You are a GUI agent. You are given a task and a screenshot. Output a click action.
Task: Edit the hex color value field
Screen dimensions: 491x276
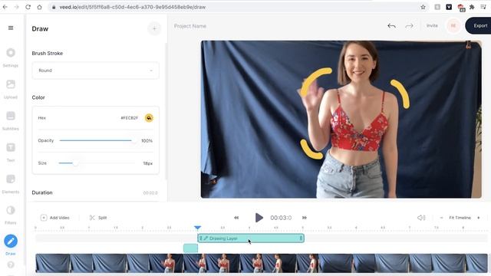coord(130,118)
